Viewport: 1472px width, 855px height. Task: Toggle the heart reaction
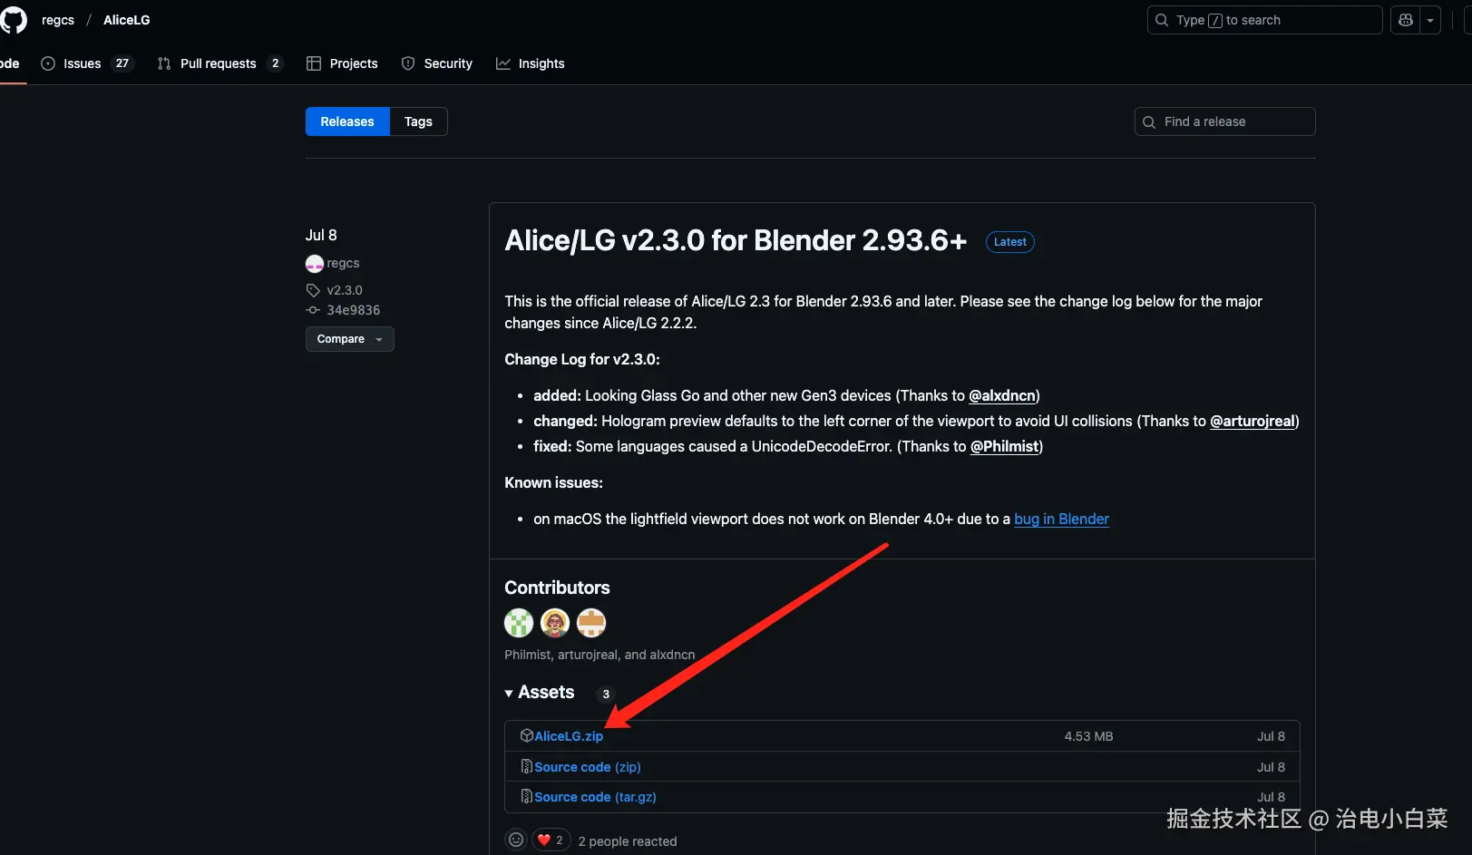(x=551, y=840)
